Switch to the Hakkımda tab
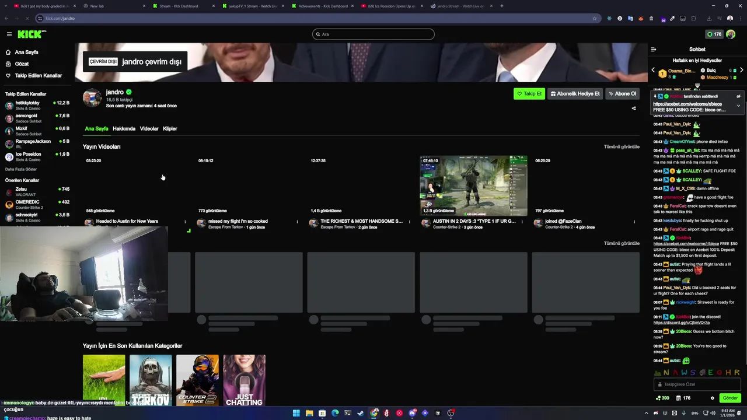The height and width of the screenshot is (420, 747). point(124,128)
